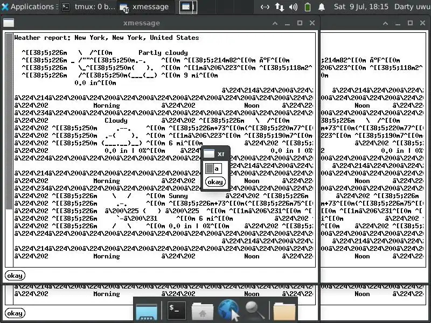The height and width of the screenshot is (323, 431).
Task: Open the Darty uwu user menu
Action: click(412, 6)
